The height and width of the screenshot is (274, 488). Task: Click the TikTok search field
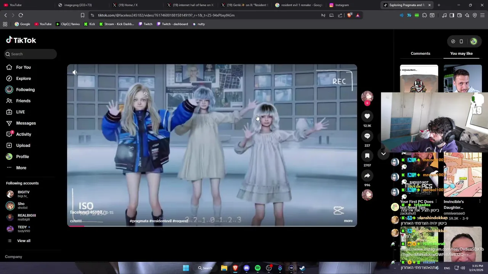point(30,54)
